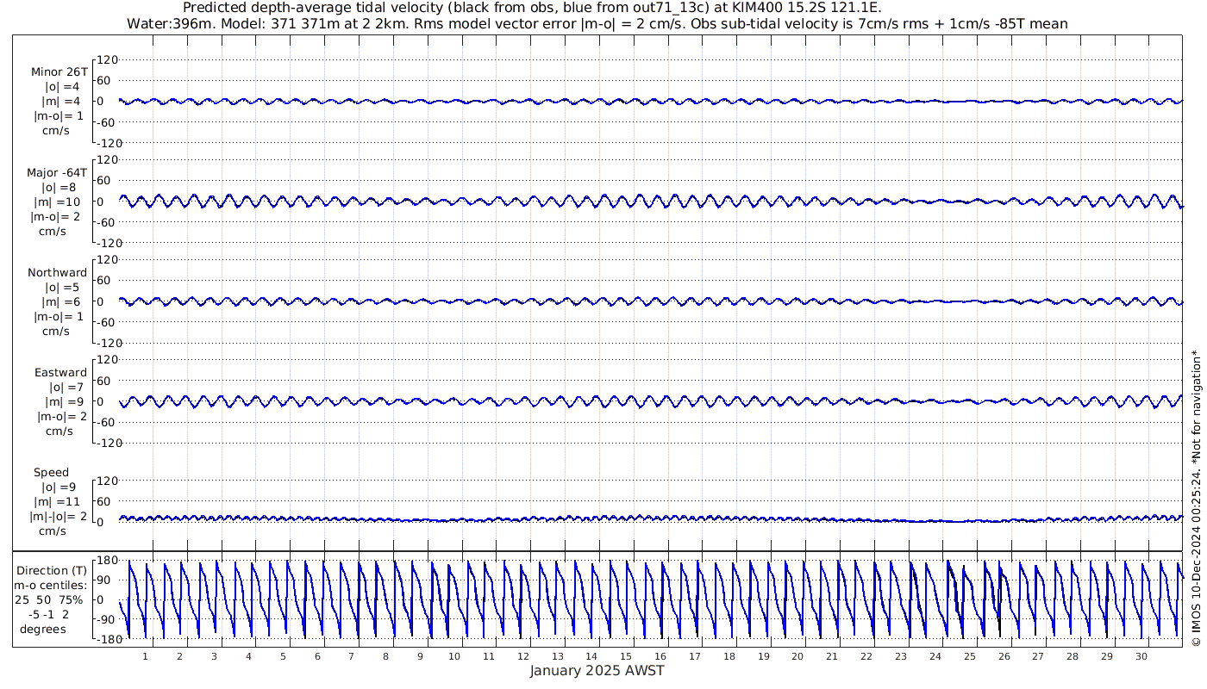
Task: Click the day 30 label on the date axis
Action: pos(1141,656)
